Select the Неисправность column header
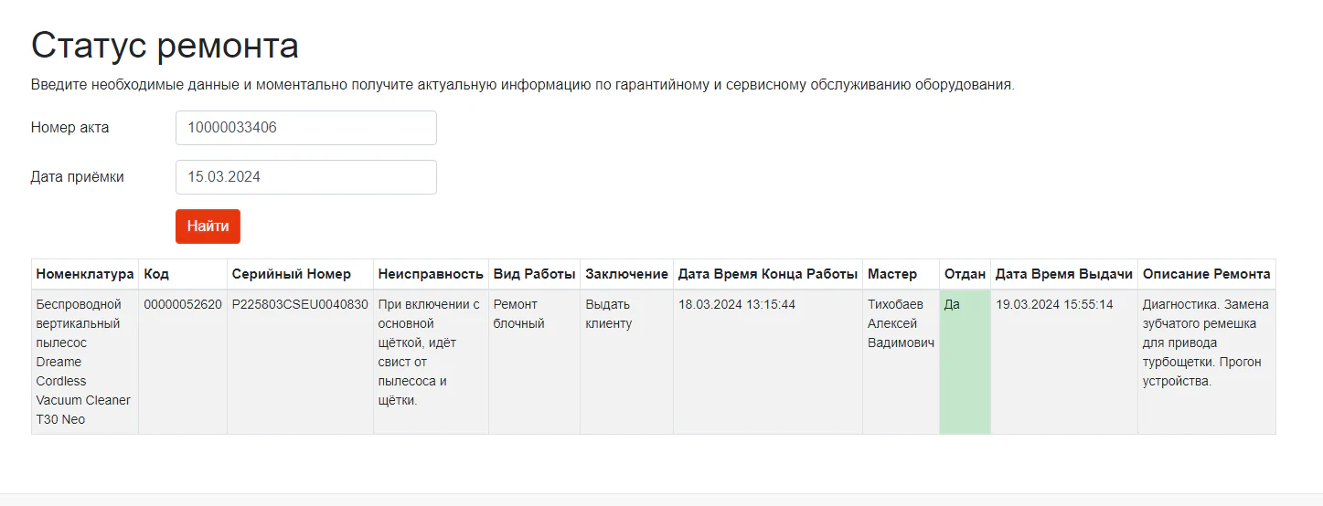1323x506 pixels. coord(431,274)
